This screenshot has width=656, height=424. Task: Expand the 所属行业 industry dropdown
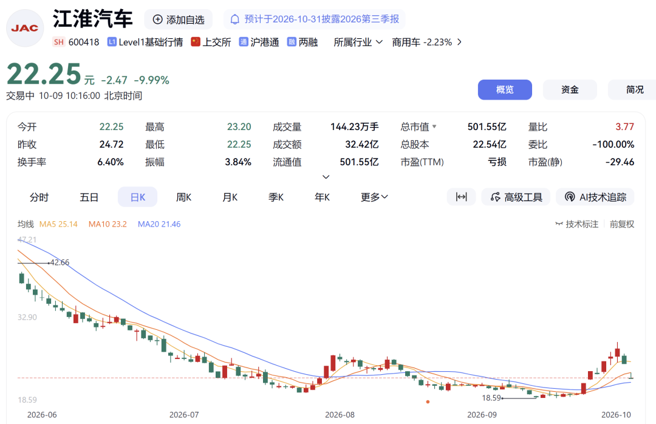coord(358,42)
